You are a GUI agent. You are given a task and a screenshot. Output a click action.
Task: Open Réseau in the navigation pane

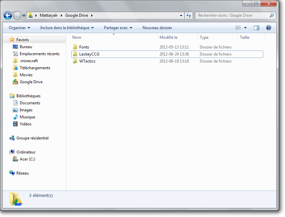(x=22, y=173)
